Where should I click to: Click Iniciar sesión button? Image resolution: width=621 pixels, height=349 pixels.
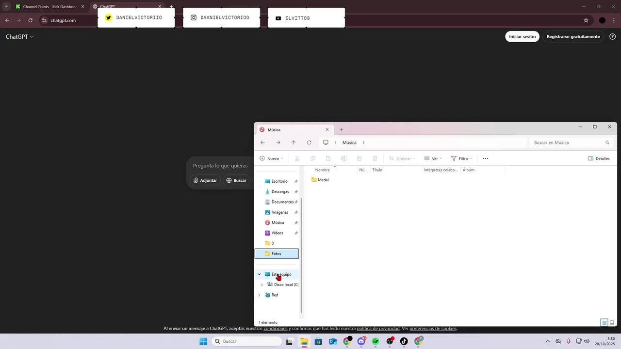click(522, 36)
